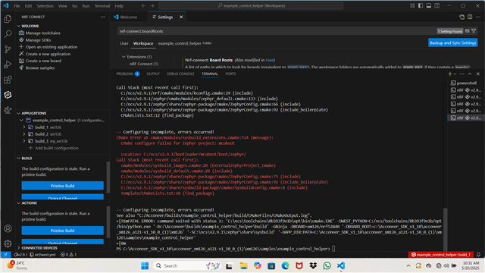Select Open an existing application
The height and width of the screenshot is (273, 485).
[x=52, y=47]
